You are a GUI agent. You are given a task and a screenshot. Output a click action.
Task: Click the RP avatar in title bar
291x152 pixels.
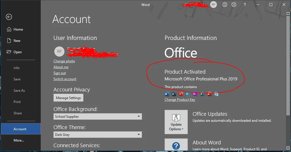214,5
